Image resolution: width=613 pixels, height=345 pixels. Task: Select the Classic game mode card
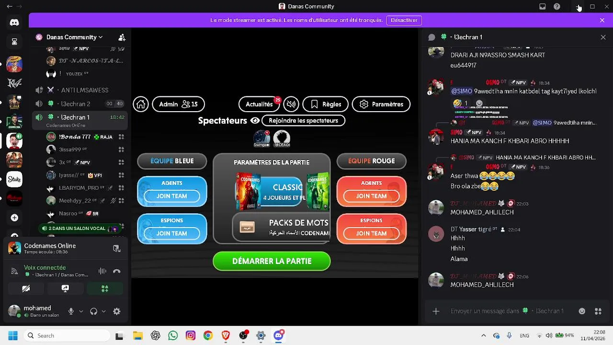(x=271, y=192)
